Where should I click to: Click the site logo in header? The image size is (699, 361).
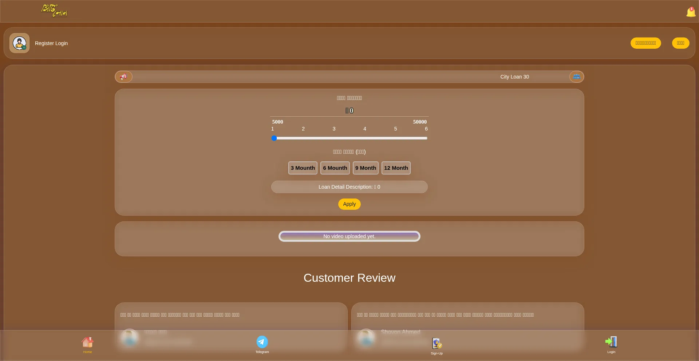tap(54, 11)
